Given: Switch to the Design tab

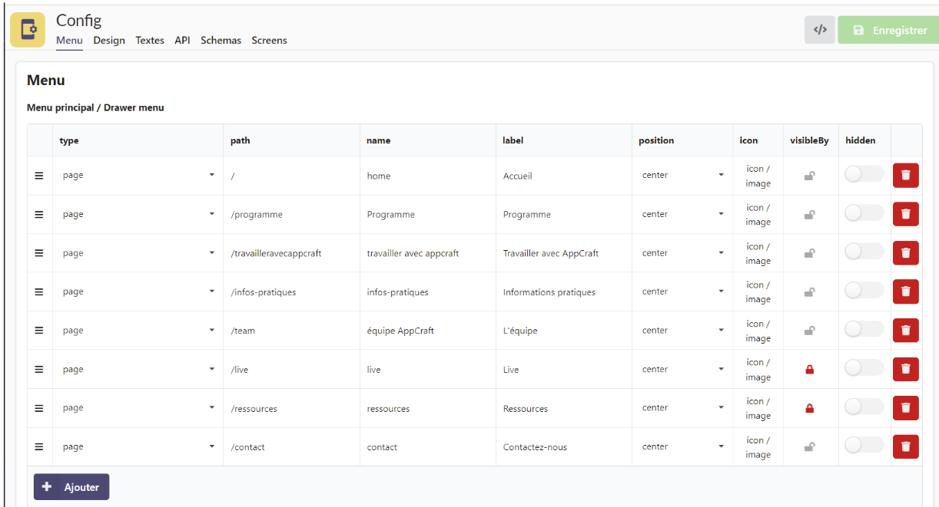Looking at the screenshot, I should pyautogui.click(x=109, y=41).
